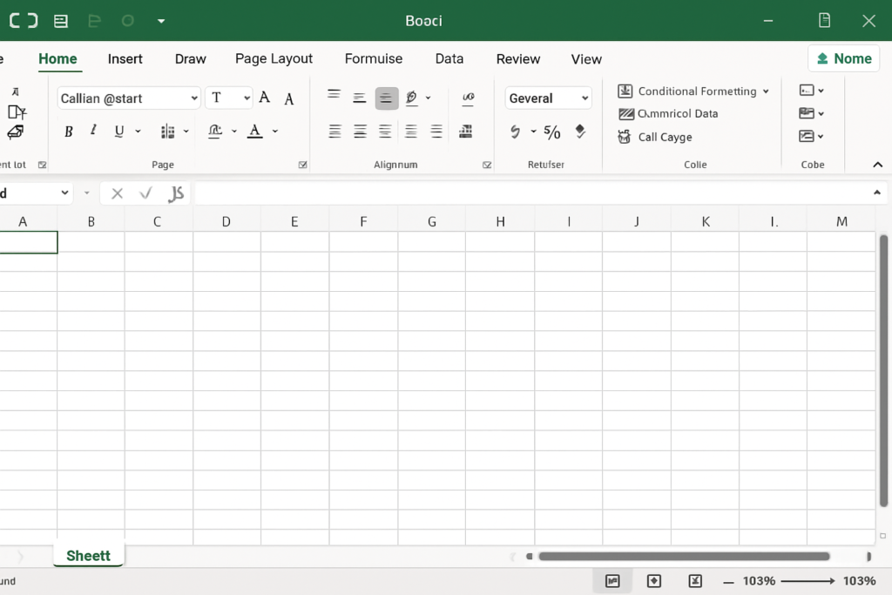Image resolution: width=892 pixels, height=595 pixels.
Task: Collapse the ribbon with the chevron
Action: [x=878, y=165]
